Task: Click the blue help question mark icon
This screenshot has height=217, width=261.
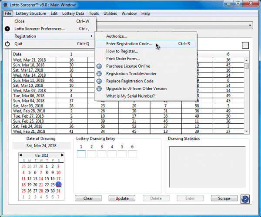Action: (x=245, y=199)
